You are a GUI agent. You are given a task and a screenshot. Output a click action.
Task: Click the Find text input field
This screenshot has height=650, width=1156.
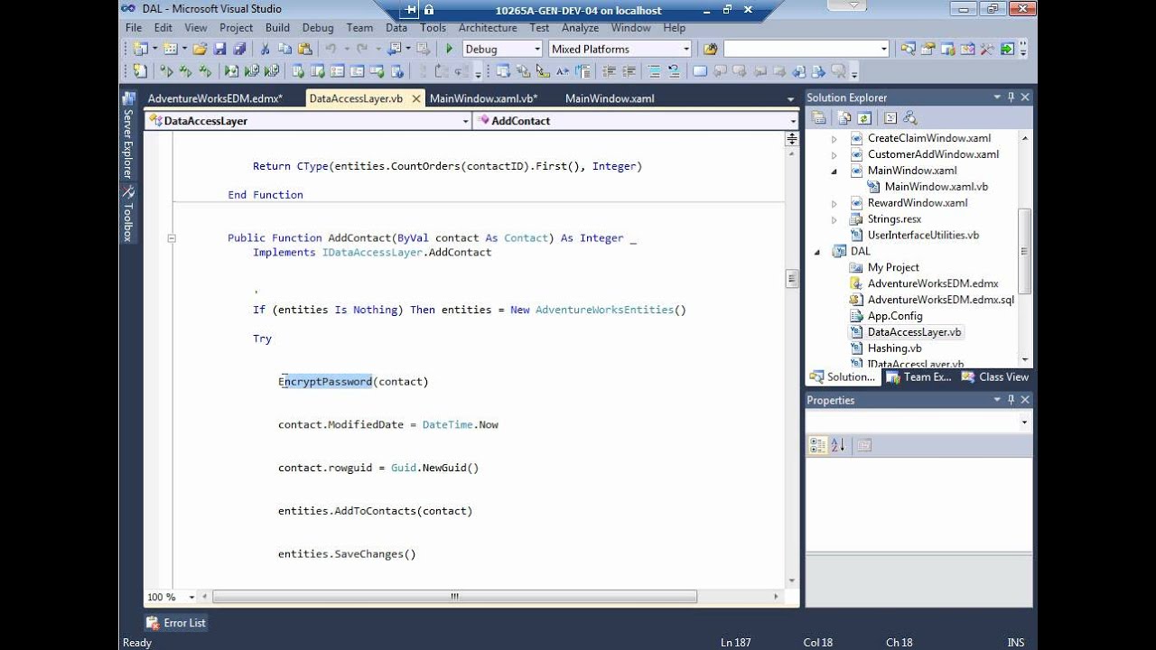click(x=802, y=49)
